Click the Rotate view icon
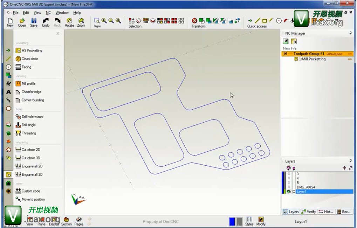The width and height of the screenshot is (357, 228). tap(69, 22)
